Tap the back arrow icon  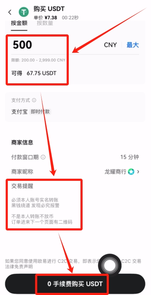tap(10, 12)
